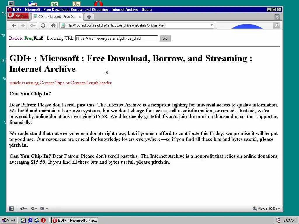Close the GDI+ tab with its X
This screenshot has width=299, height=224.
(80, 17)
